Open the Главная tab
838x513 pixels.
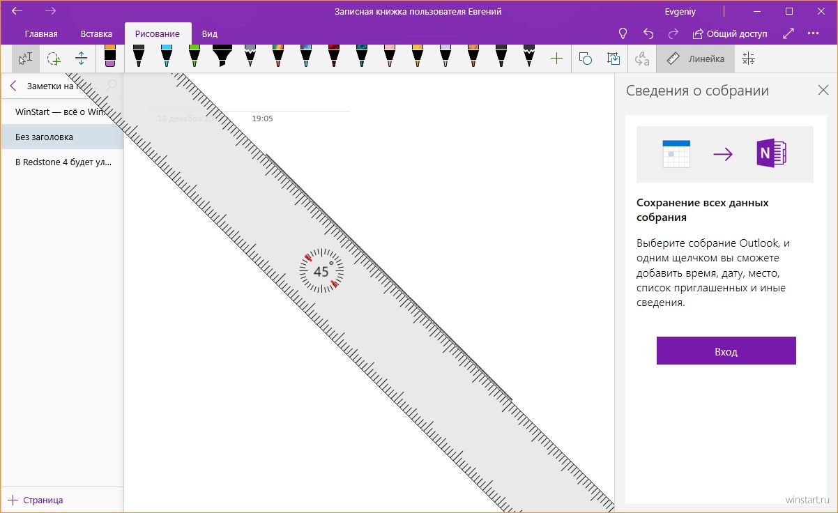(x=41, y=33)
